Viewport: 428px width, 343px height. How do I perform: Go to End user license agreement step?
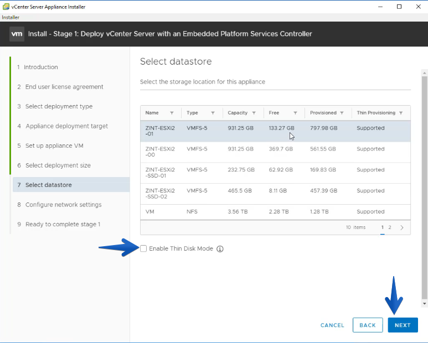coord(60,87)
